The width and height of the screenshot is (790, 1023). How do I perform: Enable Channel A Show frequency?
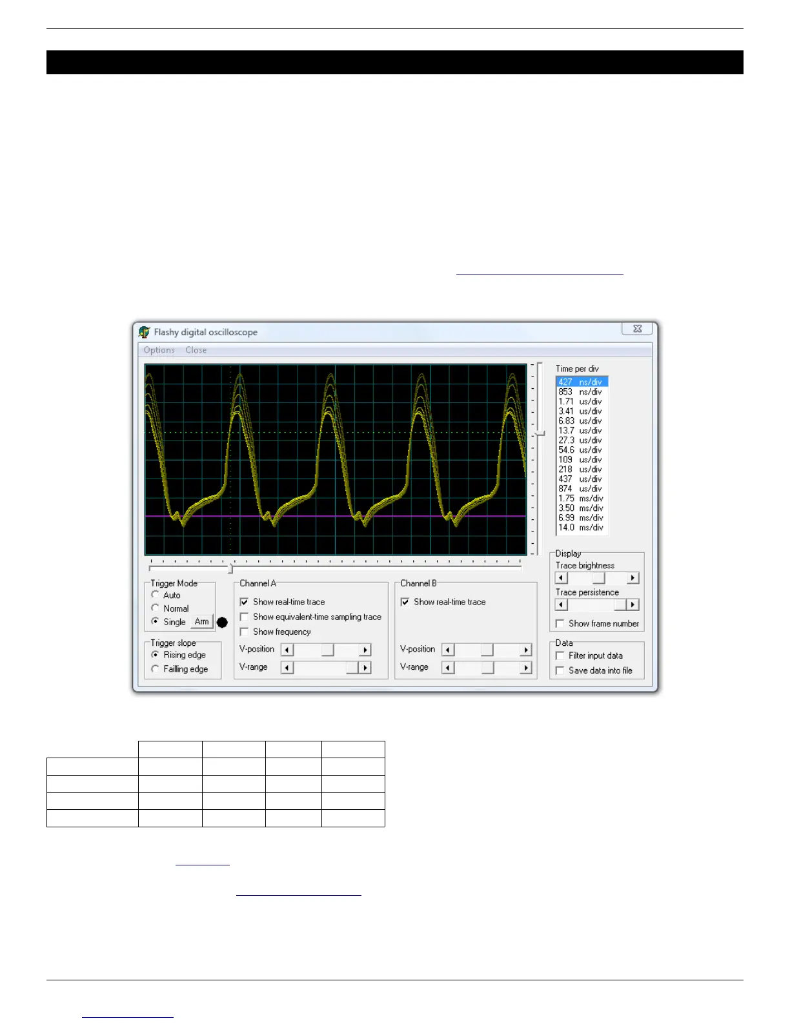[275, 632]
